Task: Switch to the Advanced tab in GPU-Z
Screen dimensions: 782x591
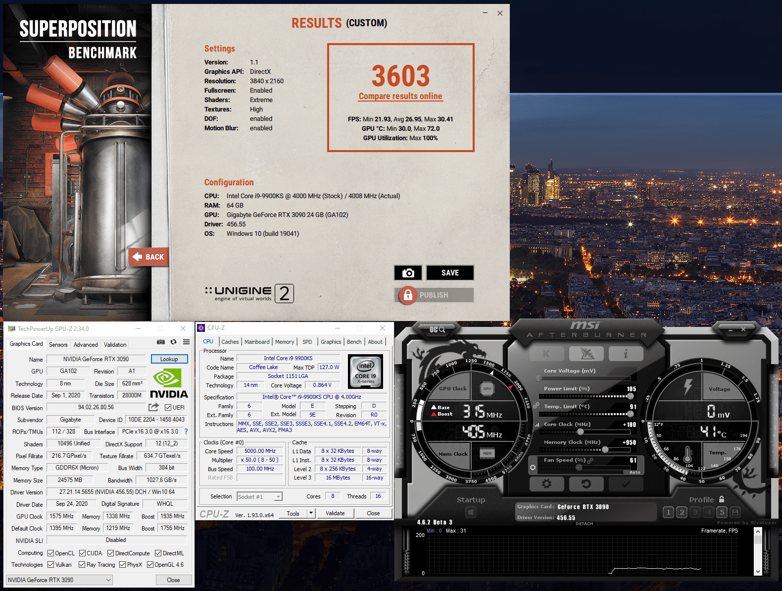Action: (86, 345)
